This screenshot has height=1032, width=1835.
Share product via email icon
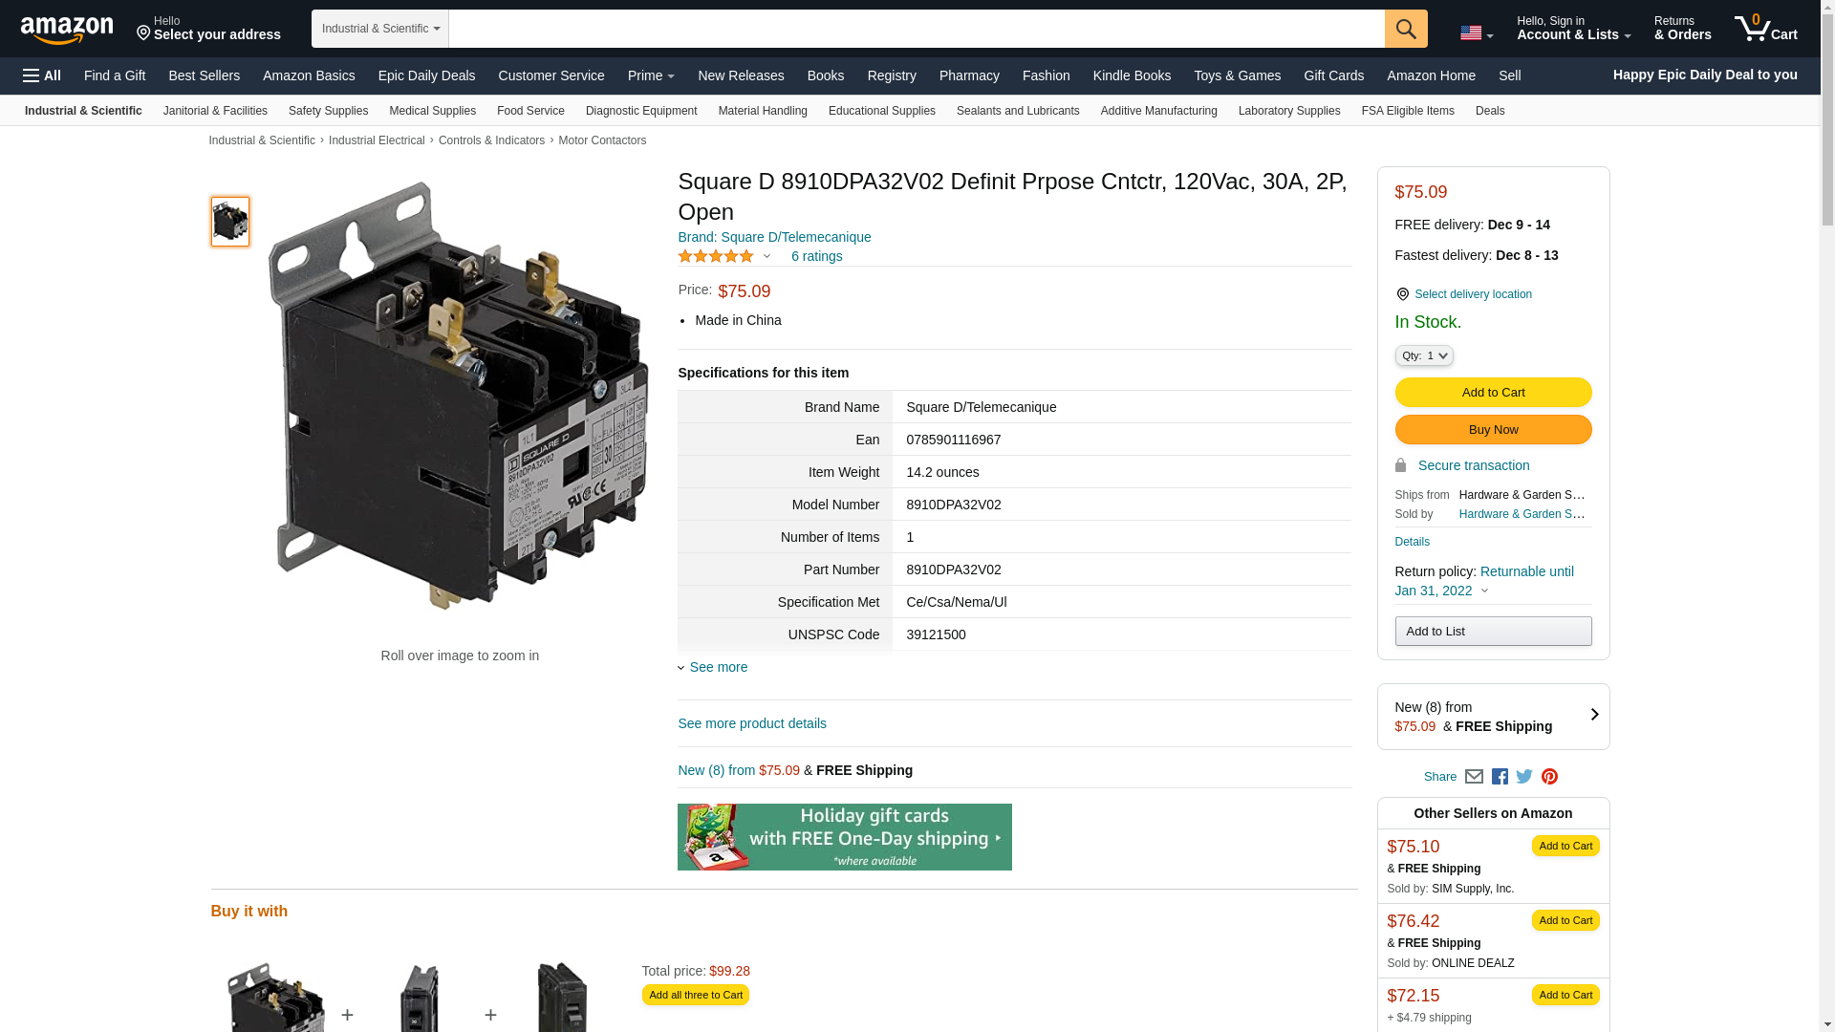coord(1474,777)
